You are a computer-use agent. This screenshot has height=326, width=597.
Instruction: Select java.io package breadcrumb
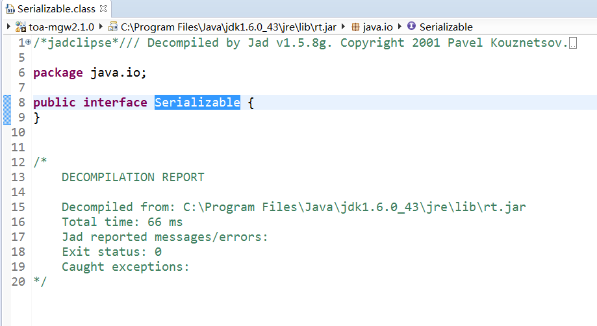[x=377, y=27]
